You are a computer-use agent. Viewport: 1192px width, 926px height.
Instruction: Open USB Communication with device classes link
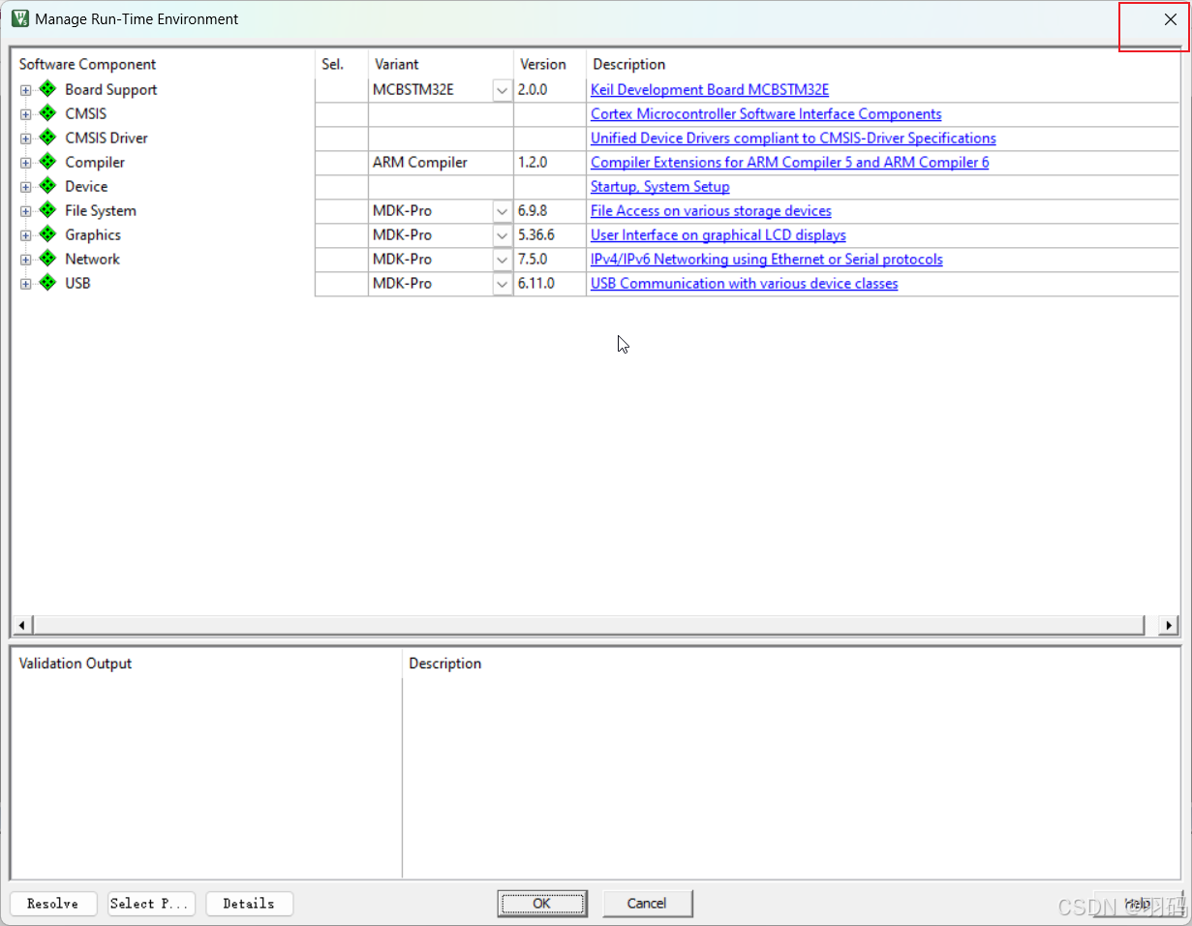pos(745,283)
